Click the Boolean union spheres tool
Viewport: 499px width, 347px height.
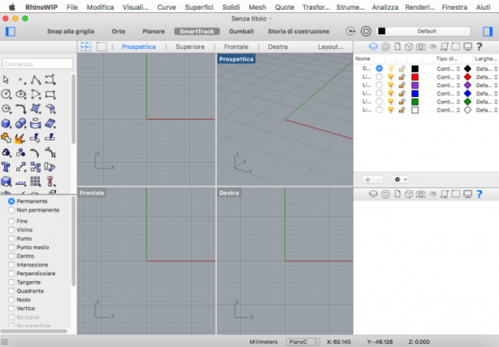click(21, 124)
